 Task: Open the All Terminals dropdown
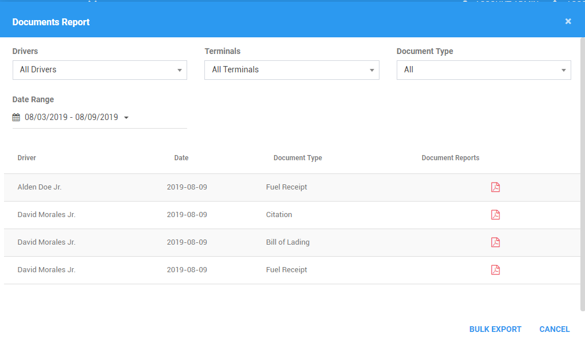[292, 69]
